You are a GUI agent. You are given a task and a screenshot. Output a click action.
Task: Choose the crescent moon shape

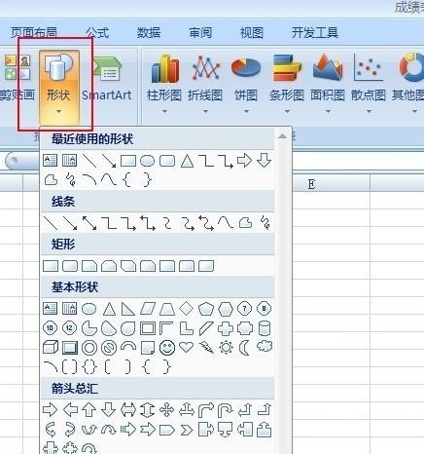point(245,348)
